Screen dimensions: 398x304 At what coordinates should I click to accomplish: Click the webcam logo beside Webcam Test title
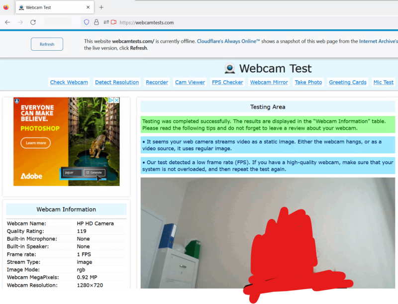click(x=230, y=69)
